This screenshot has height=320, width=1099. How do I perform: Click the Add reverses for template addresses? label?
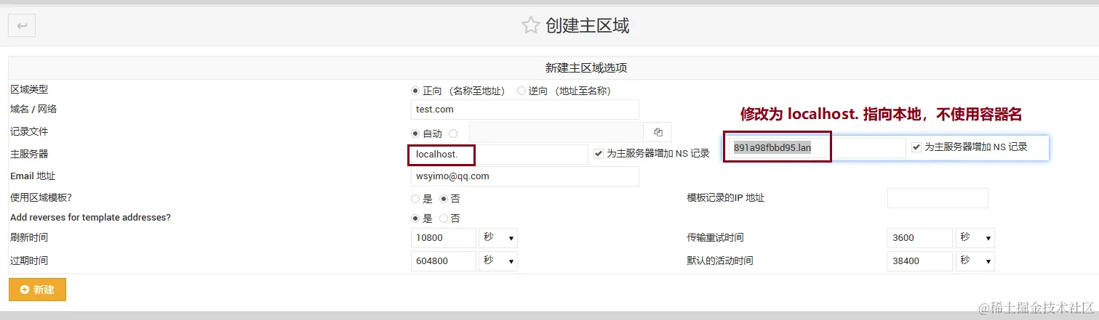click(91, 218)
